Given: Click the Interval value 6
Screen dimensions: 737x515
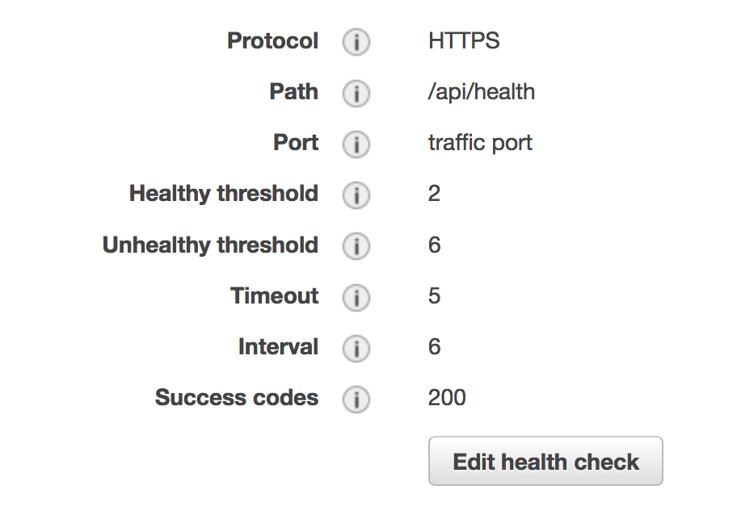Looking at the screenshot, I should (x=434, y=347).
